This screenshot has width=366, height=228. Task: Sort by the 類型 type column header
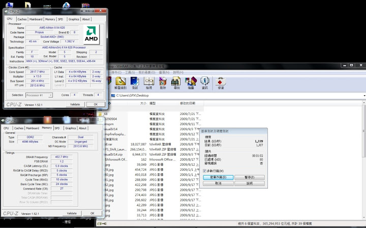163,103
